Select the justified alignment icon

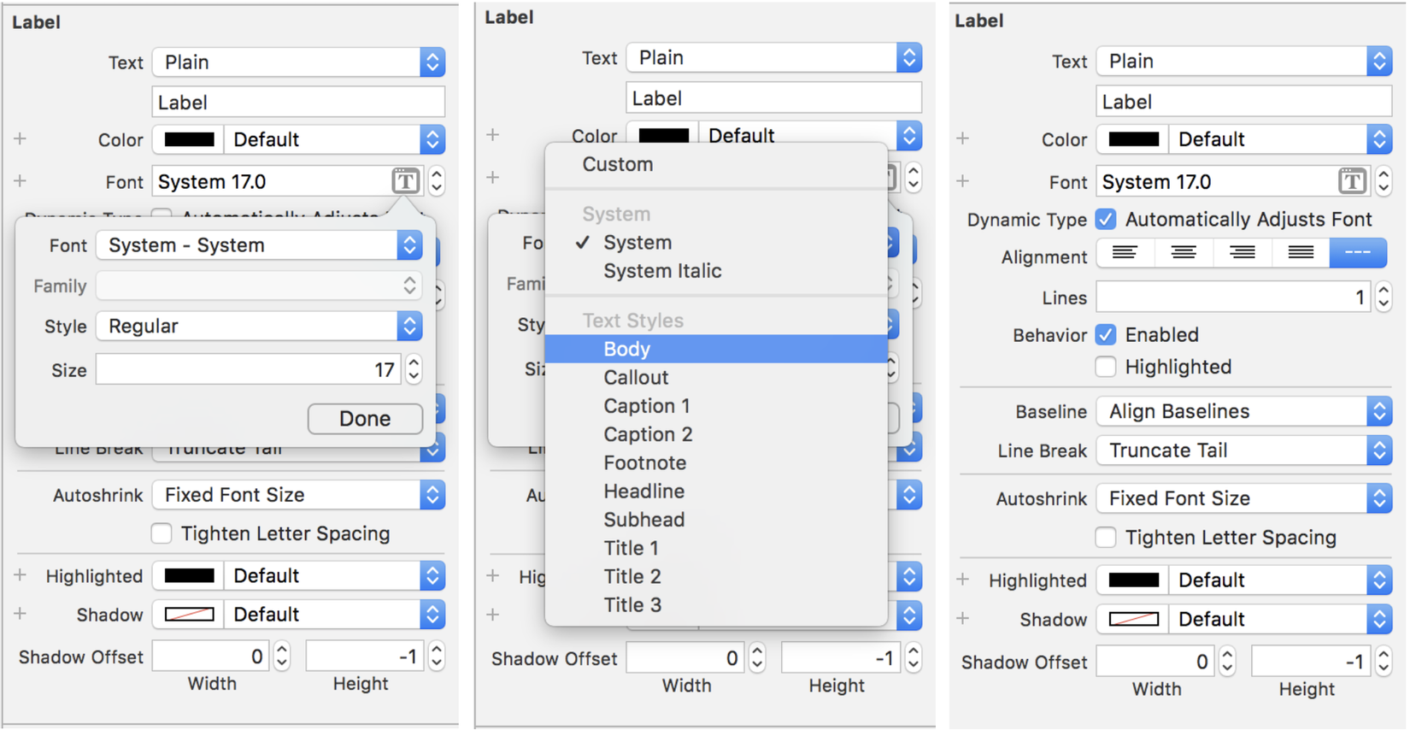(1301, 253)
